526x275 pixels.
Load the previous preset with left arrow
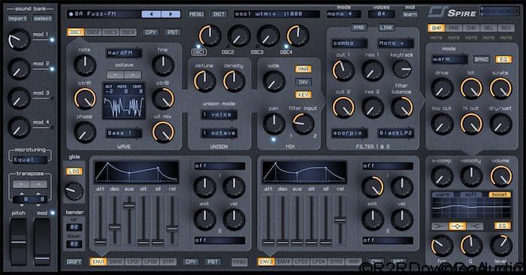point(151,14)
